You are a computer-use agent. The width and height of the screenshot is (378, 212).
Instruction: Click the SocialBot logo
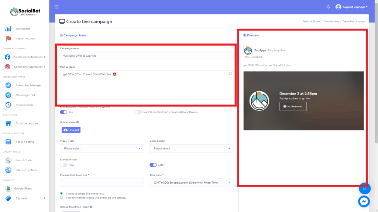pos(25,11)
